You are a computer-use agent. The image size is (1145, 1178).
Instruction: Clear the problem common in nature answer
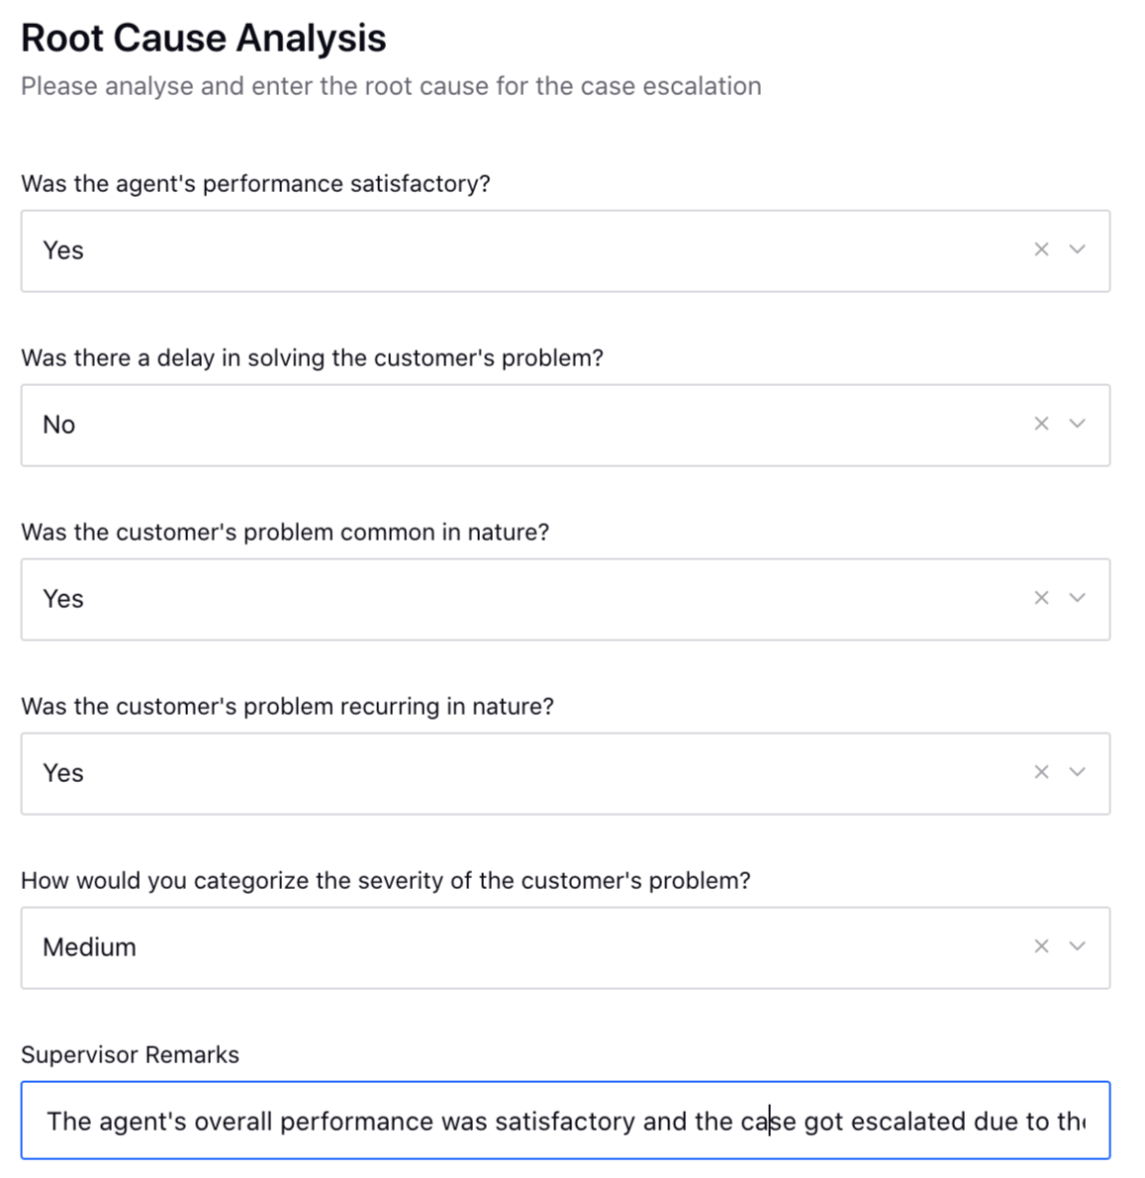(1041, 598)
